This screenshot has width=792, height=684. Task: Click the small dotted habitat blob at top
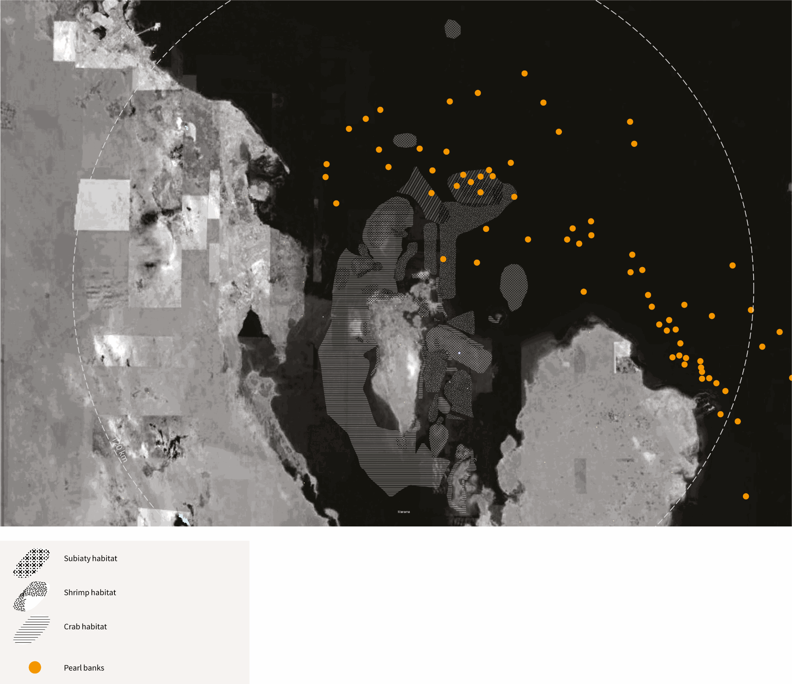click(452, 29)
